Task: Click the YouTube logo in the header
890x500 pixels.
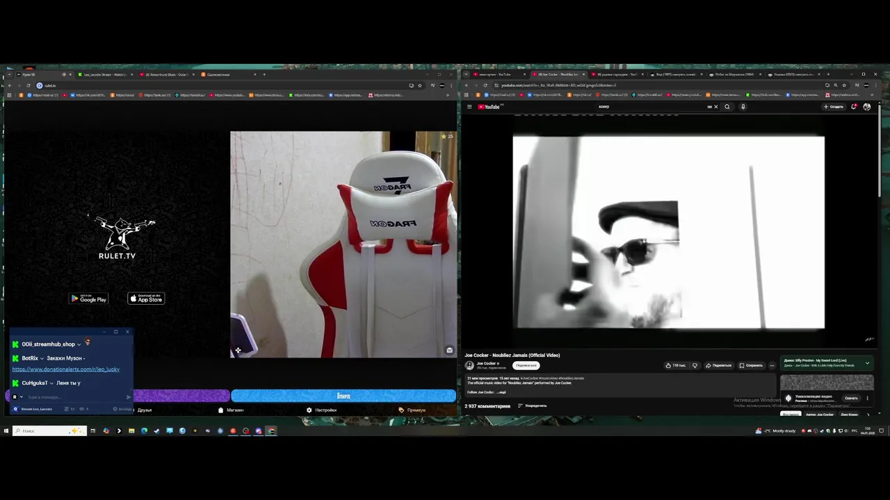Action: [489, 107]
